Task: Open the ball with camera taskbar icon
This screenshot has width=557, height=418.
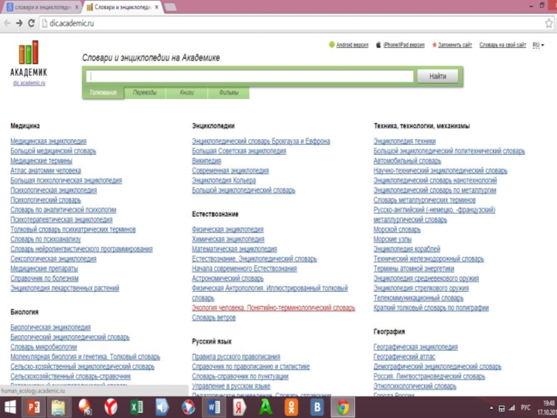Action: coord(85,408)
